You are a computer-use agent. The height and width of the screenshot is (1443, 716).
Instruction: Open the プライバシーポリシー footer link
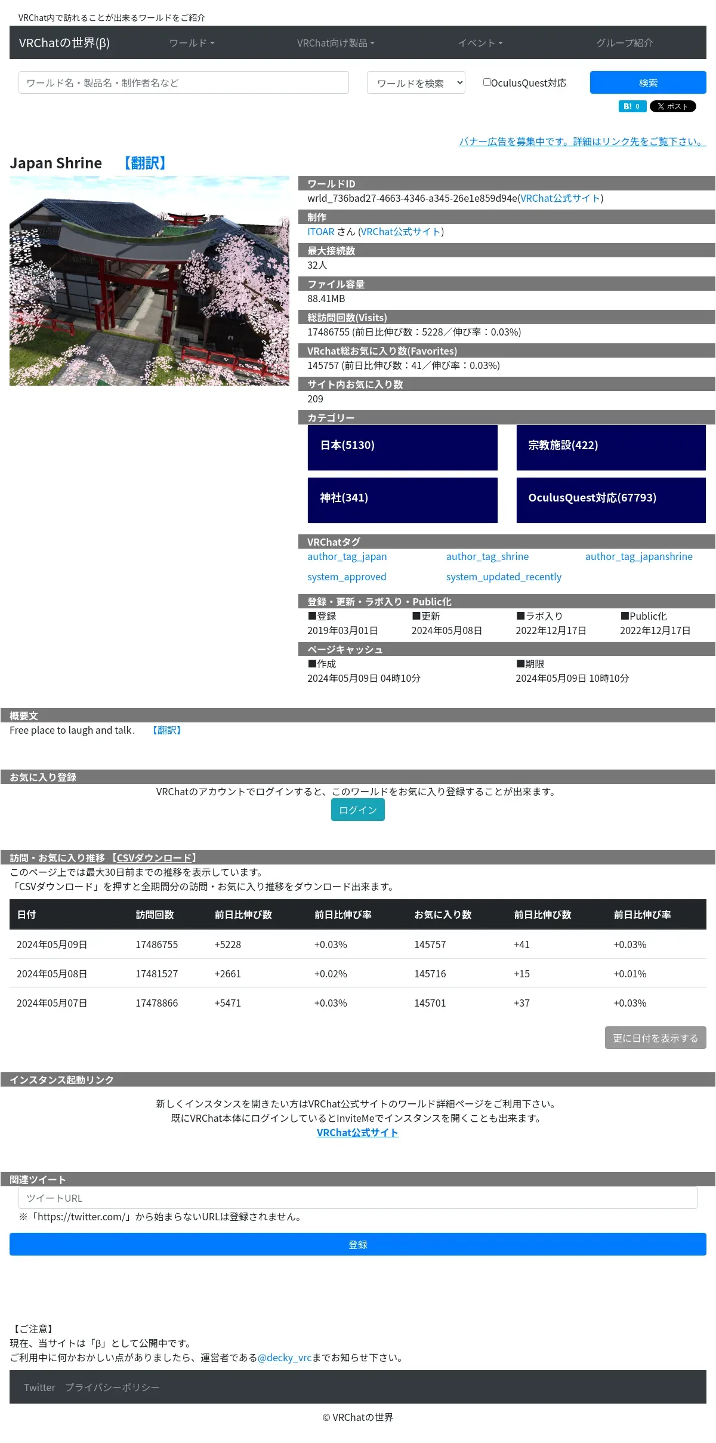(x=112, y=1387)
